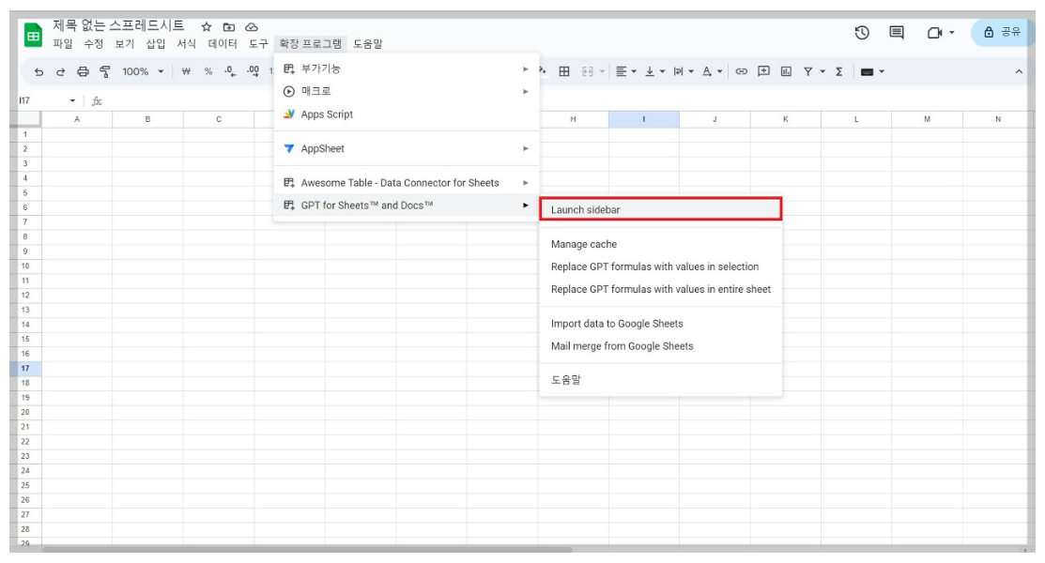Create a filter

pos(807,71)
